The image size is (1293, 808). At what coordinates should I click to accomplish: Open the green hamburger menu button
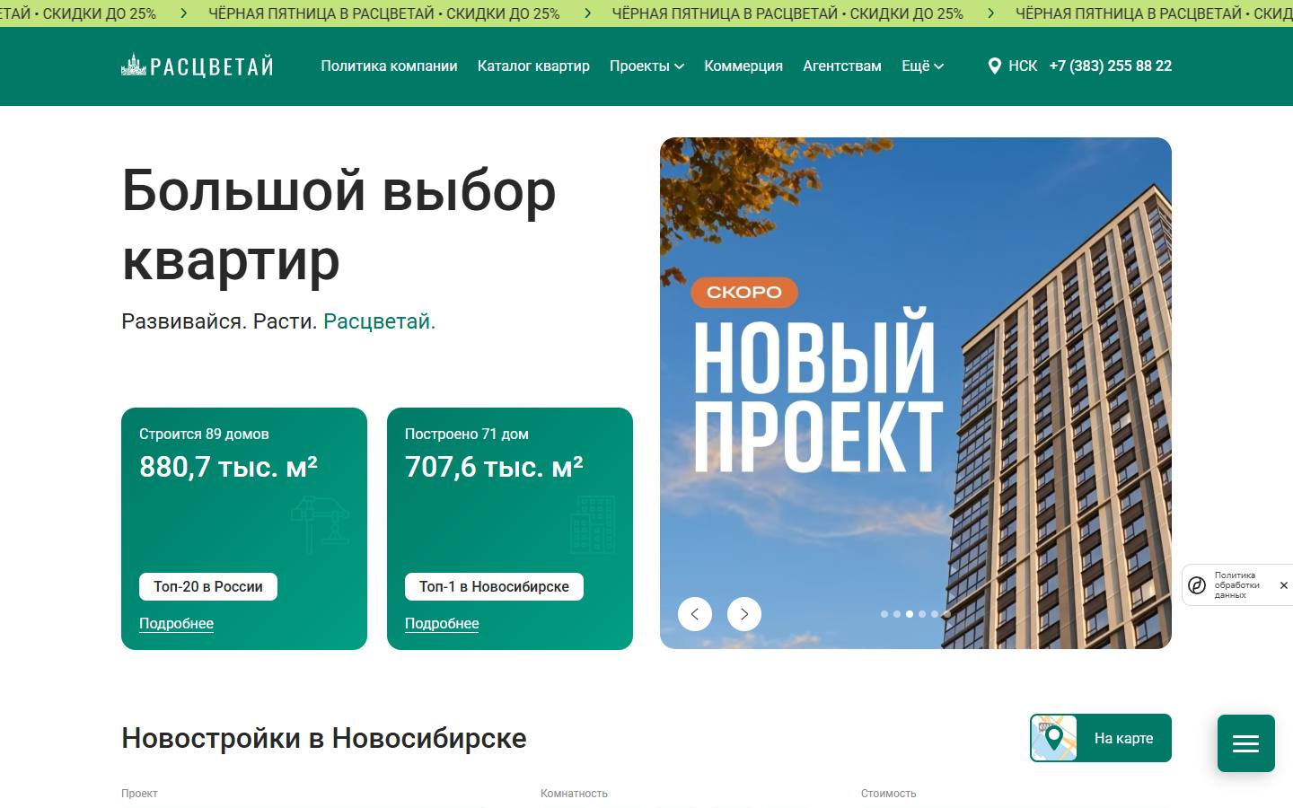coord(1245,743)
